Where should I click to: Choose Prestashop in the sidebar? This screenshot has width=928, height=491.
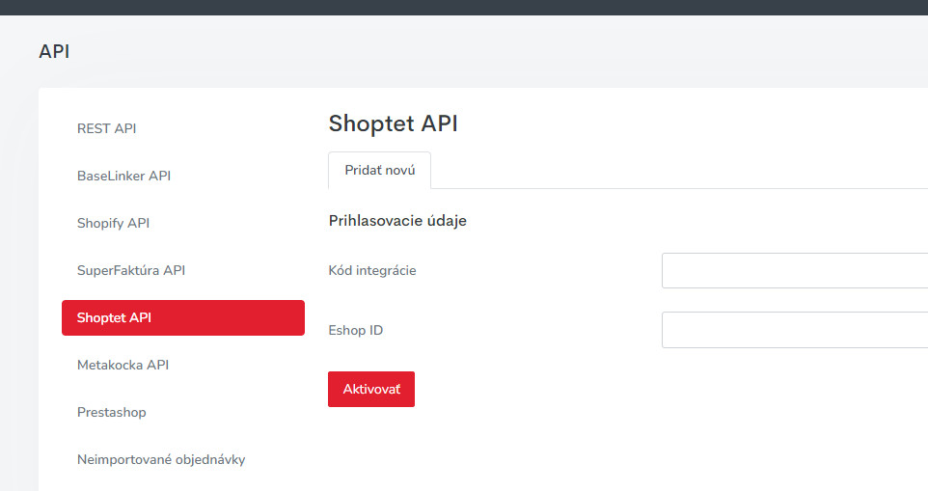point(111,412)
